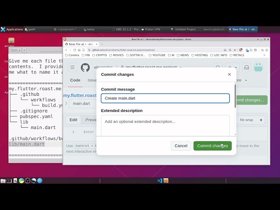
Task: Cancel the commit dialog
Action: coord(181,146)
